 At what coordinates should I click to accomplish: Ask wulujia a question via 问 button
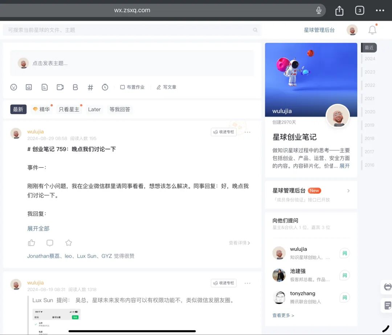click(344, 253)
